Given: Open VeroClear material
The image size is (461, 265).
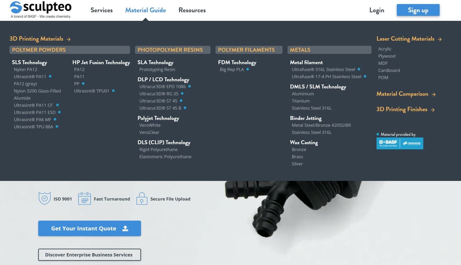Looking at the screenshot, I should coord(149,132).
